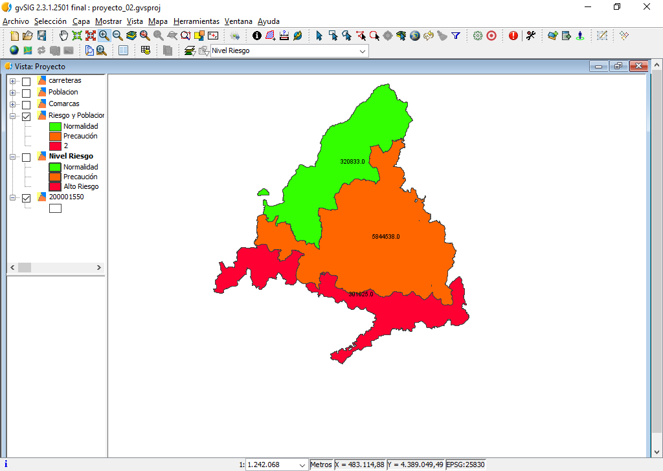663x471 pixels.
Task: Click the layer panel horizontal scrollbar right arrow
Action: click(99, 267)
